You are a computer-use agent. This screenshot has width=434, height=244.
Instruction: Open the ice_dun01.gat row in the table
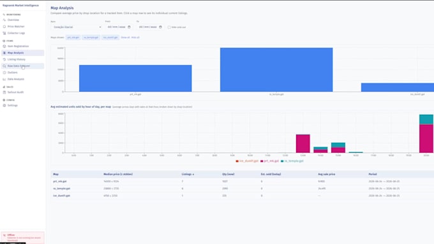242,196
